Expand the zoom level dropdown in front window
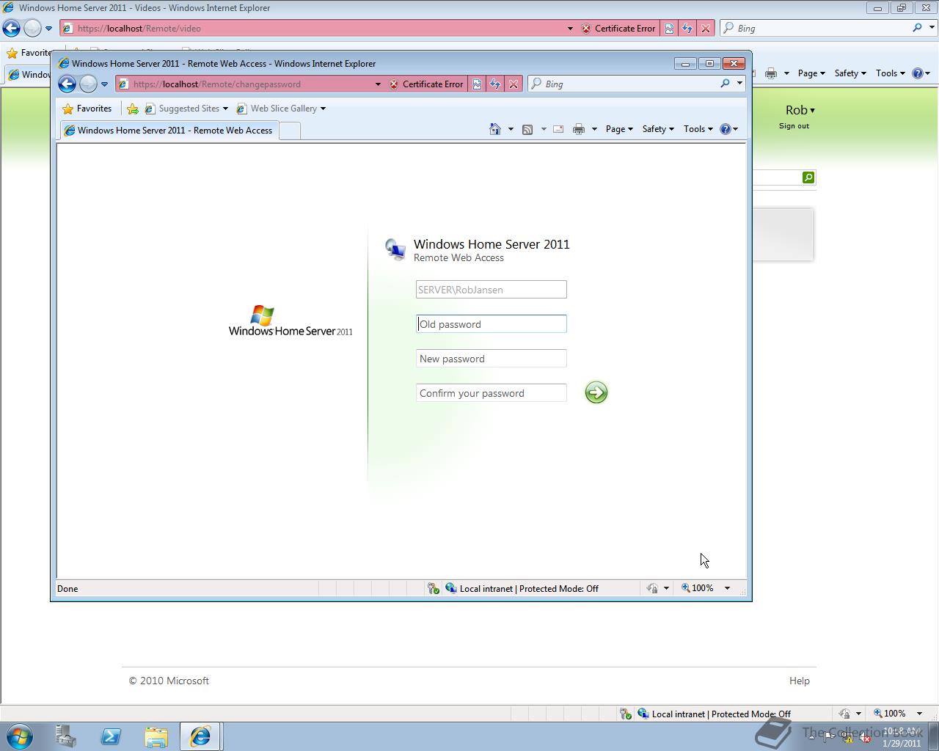939x751 pixels. click(x=727, y=588)
